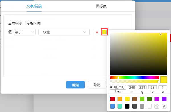Viewport: 171px width, 112px height.
Task: Choose the red preset color swatch
Action: [112, 99]
